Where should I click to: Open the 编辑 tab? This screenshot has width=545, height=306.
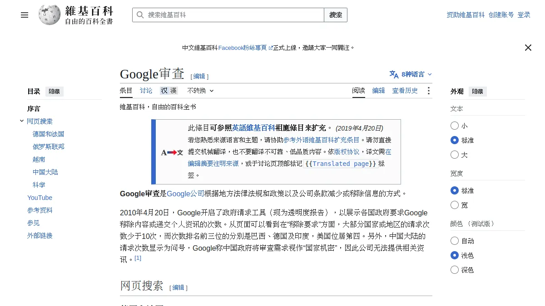(379, 91)
